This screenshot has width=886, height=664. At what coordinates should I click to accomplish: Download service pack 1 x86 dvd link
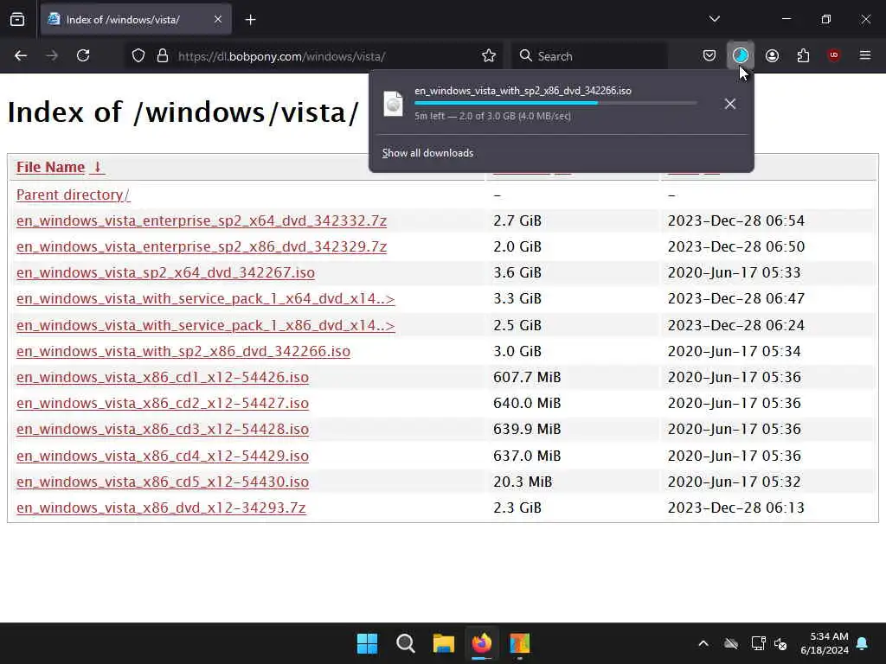[x=206, y=325]
